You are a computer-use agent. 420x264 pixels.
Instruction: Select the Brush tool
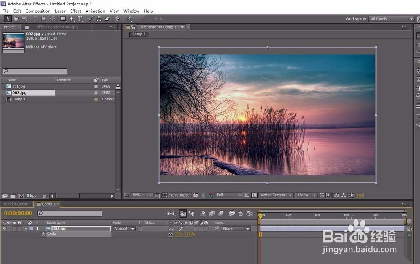click(x=91, y=18)
